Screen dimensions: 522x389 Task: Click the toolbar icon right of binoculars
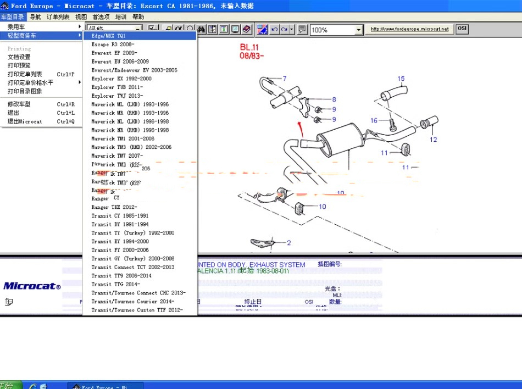pyautogui.click(x=213, y=30)
